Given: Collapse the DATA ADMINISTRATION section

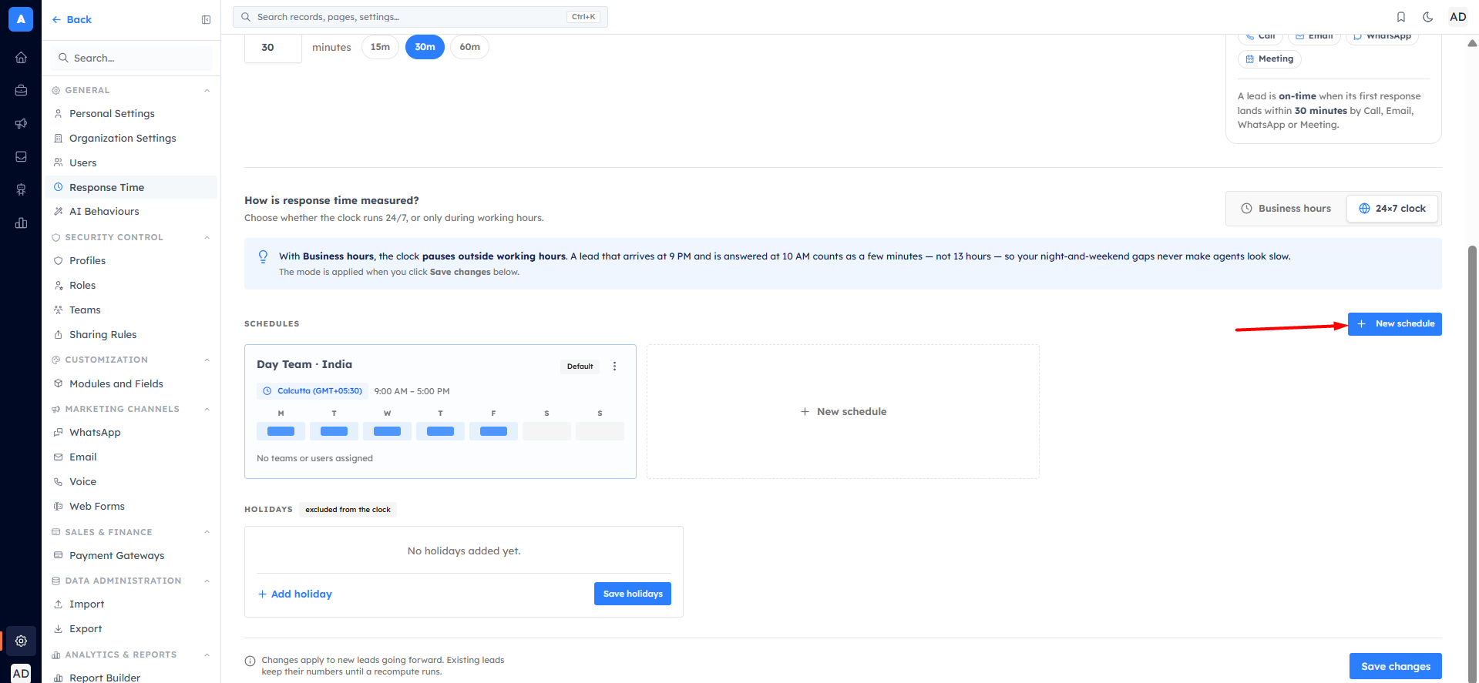Looking at the screenshot, I should (x=207, y=581).
